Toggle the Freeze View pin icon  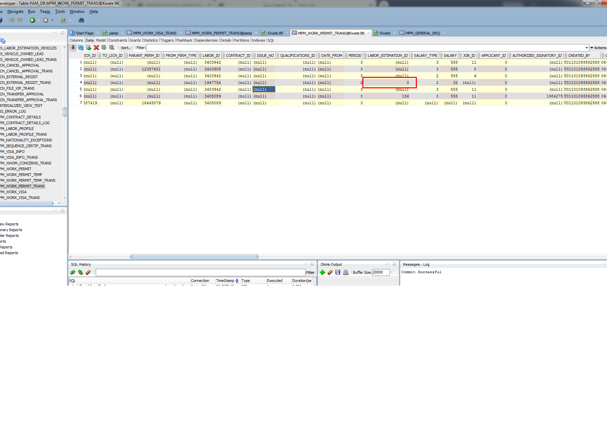pyautogui.click(x=73, y=48)
